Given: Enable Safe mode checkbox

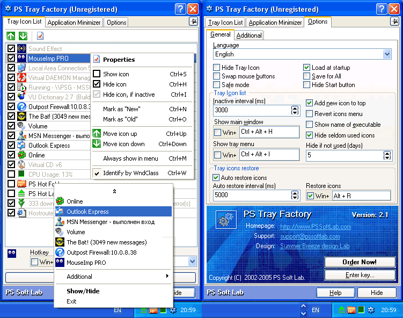Looking at the screenshot, I should [217, 85].
